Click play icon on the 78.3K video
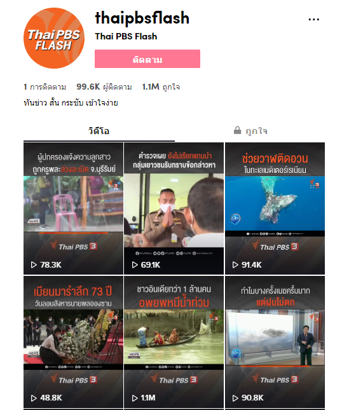 coord(34,265)
